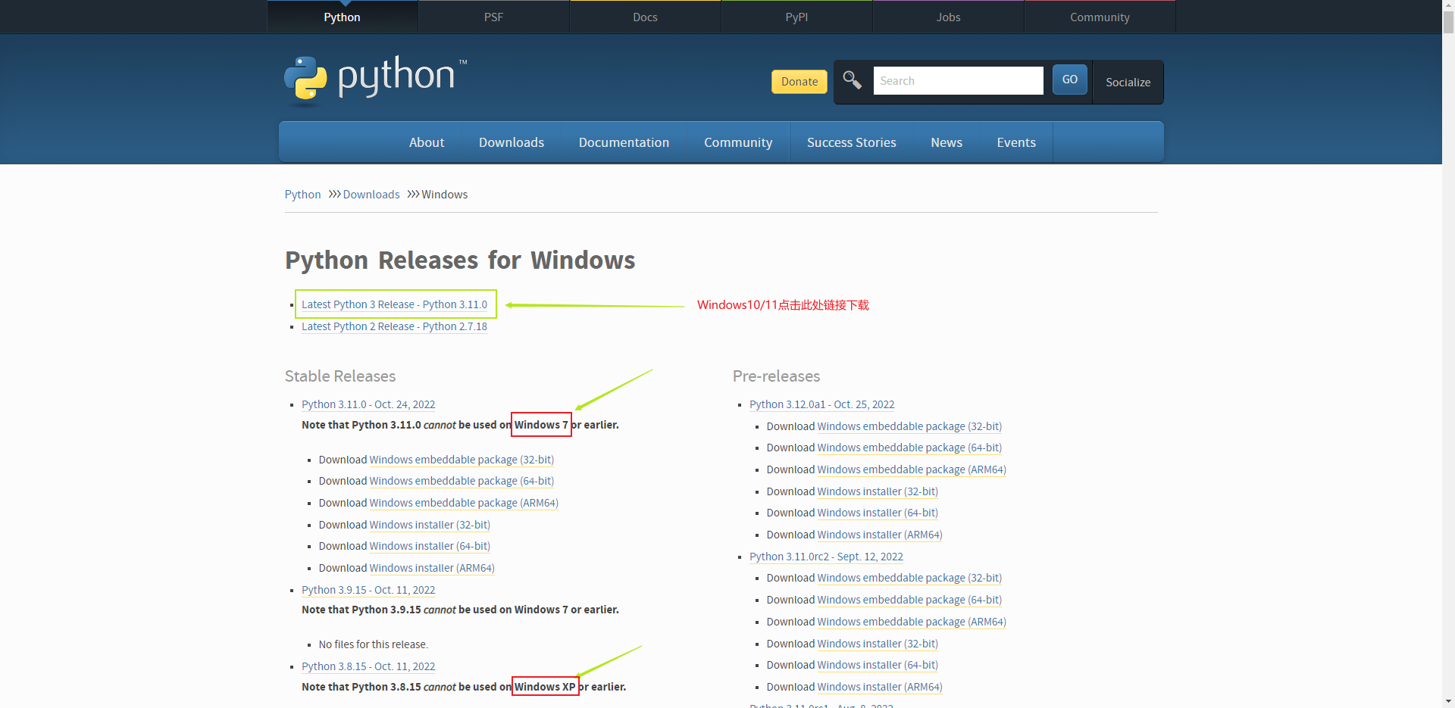Click the magnifying glass search icon

852,80
